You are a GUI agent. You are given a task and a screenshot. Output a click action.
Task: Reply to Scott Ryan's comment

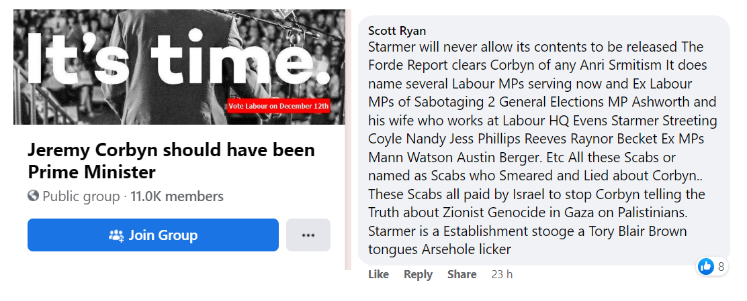pyautogui.click(x=418, y=274)
